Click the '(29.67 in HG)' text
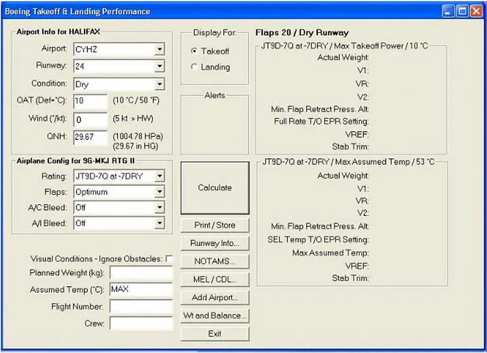 [x=135, y=146]
